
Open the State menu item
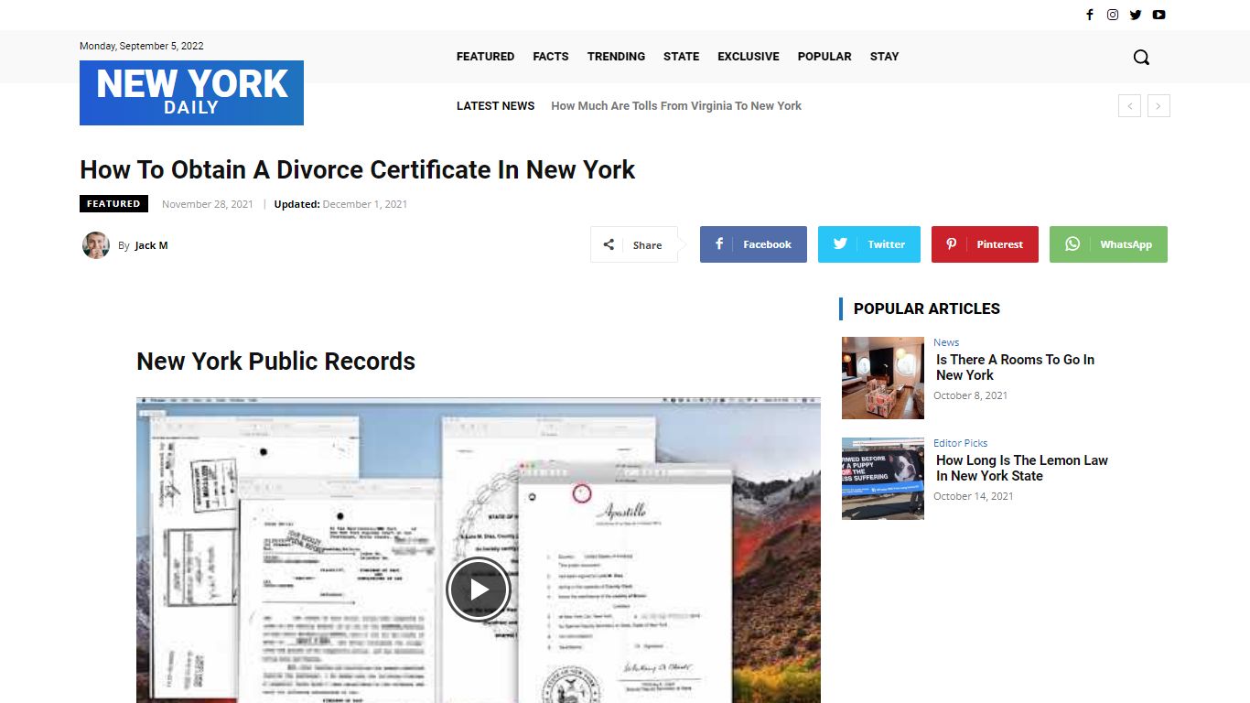(681, 57)
